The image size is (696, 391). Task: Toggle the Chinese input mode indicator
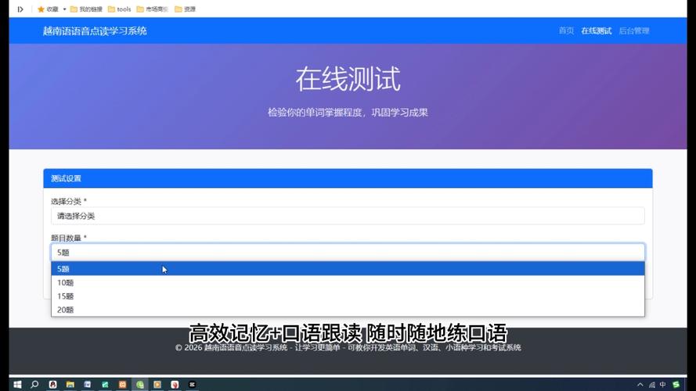coord(662,384)
